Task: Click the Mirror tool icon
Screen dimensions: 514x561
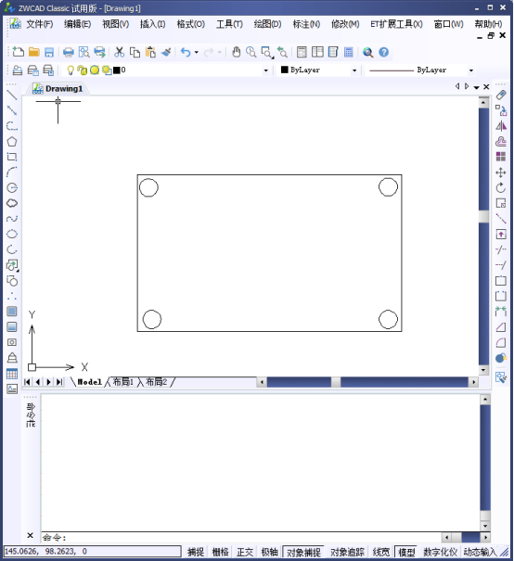Action: tap(501, 126)
